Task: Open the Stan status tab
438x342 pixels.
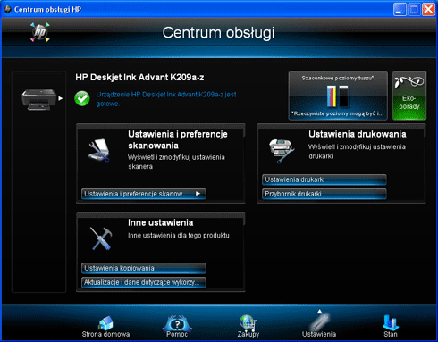Action: tap(391, 327)
